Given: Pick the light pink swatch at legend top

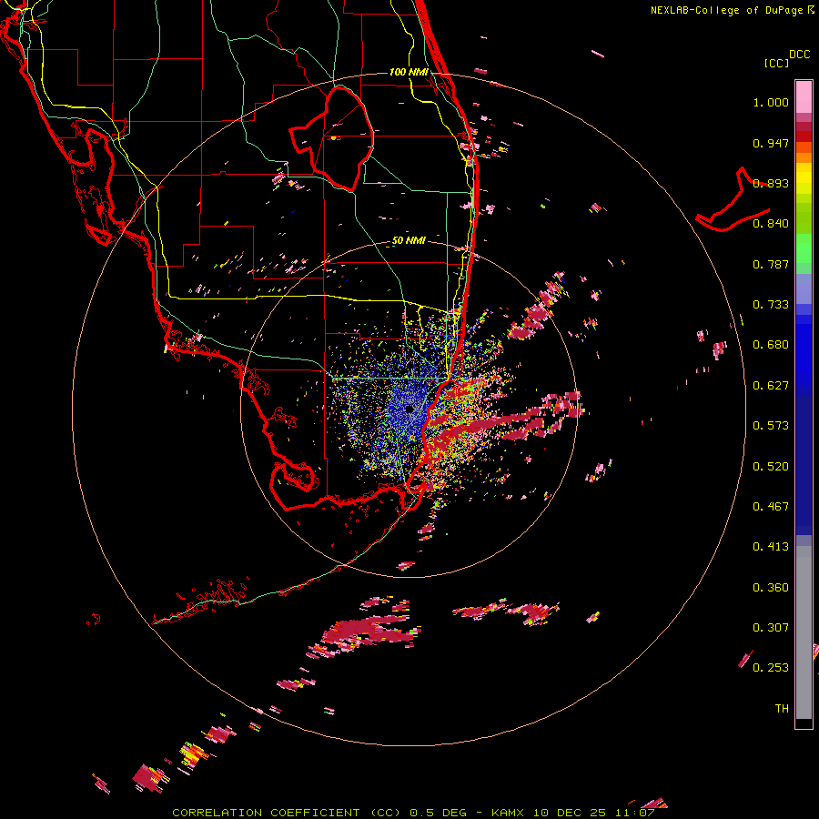Looking at the screenshot, I should (x=804, y=97).
